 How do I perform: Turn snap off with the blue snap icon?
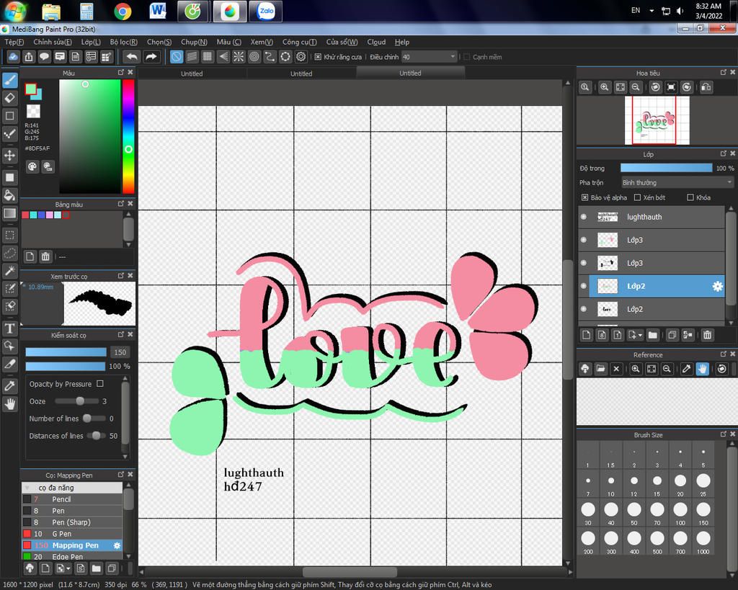177,57
